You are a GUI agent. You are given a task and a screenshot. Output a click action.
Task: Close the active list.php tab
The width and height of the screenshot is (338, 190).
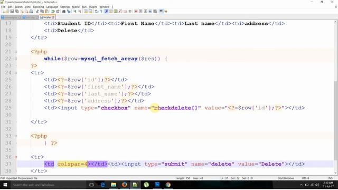53,17
